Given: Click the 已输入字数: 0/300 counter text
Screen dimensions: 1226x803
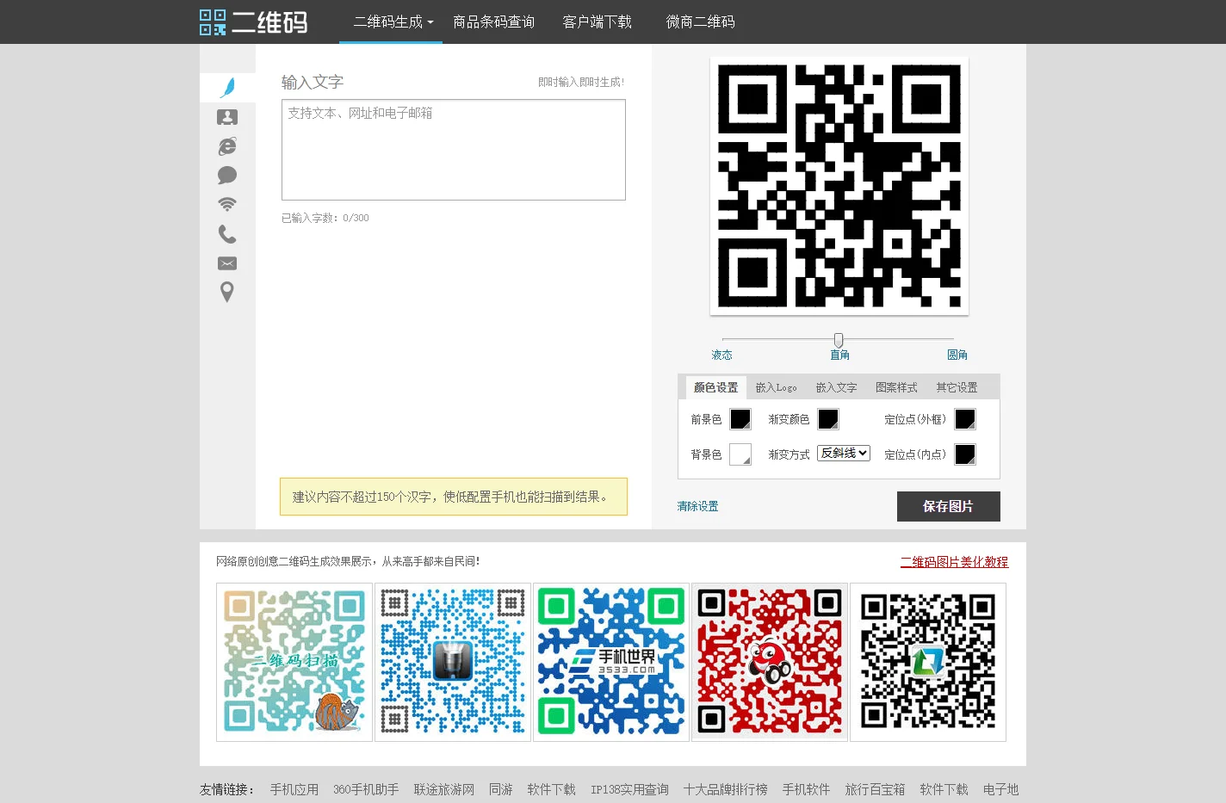Looking at the screenshot, I should tap(325, 218).
